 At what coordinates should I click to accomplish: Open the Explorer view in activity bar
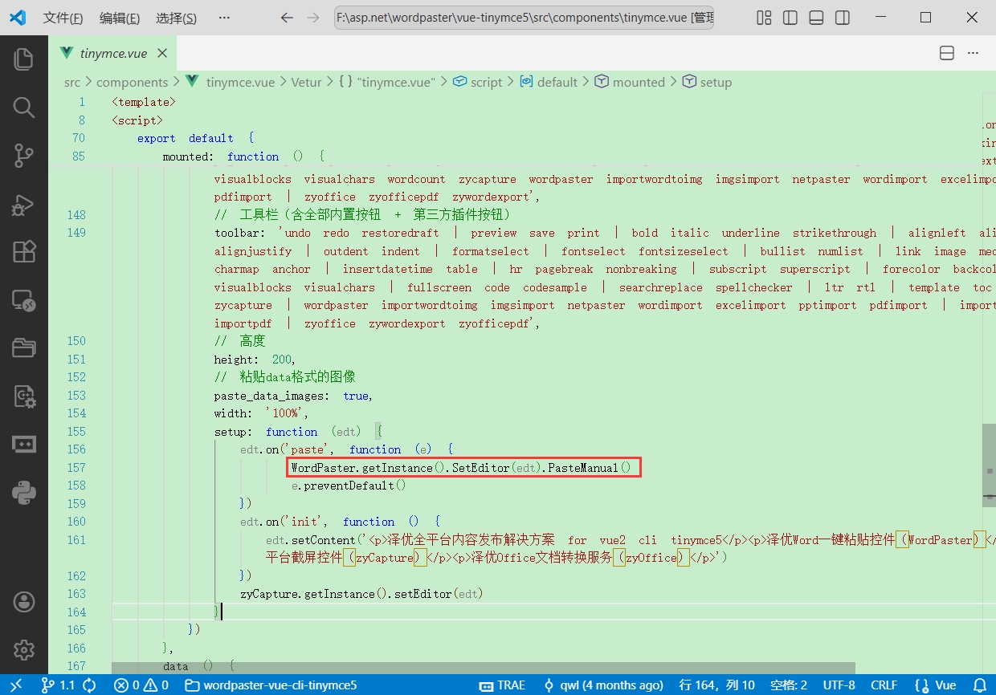point(24,59)
